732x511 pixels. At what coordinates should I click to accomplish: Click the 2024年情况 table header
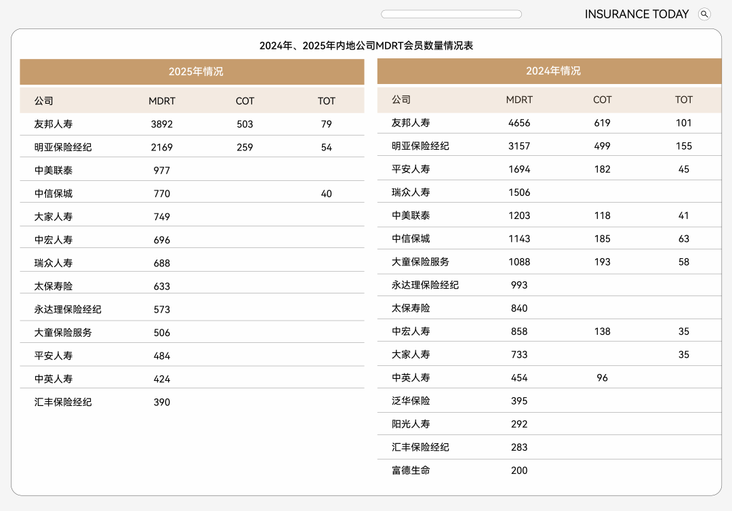pyautogui.click(x=550, y=71)
